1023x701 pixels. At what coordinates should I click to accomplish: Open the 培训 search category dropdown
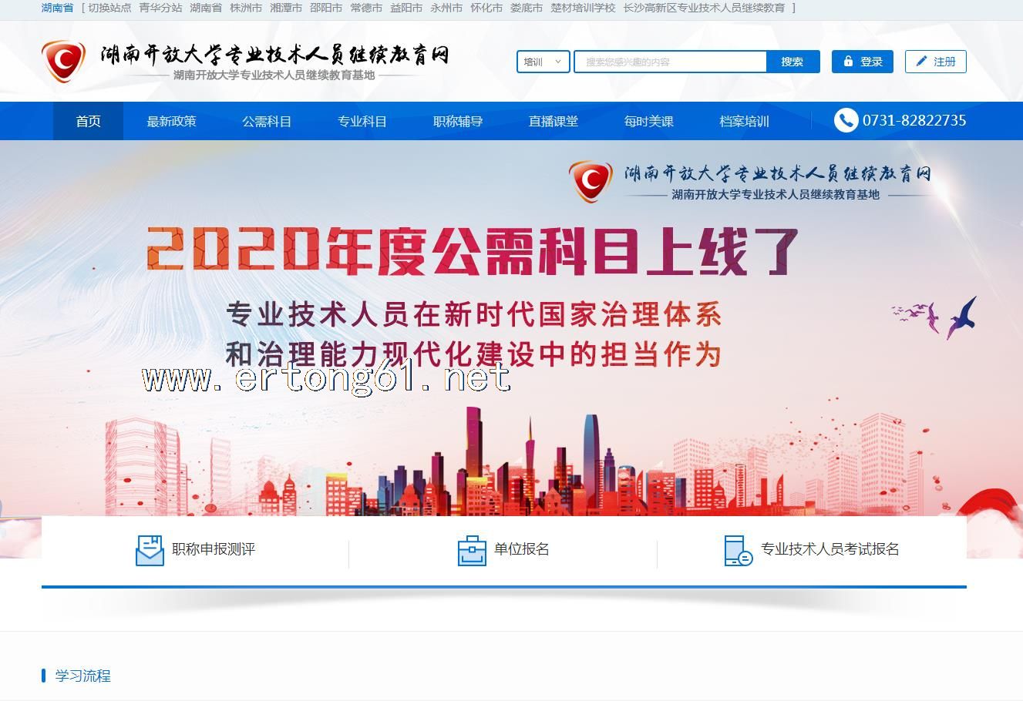[x=543, y=62]
